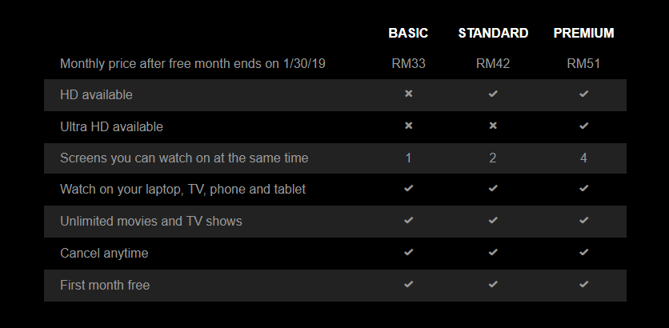The image size is (669, 328).
Task: Click Premium checkmark in Cancel anytime row
Action: click(583, 252)
